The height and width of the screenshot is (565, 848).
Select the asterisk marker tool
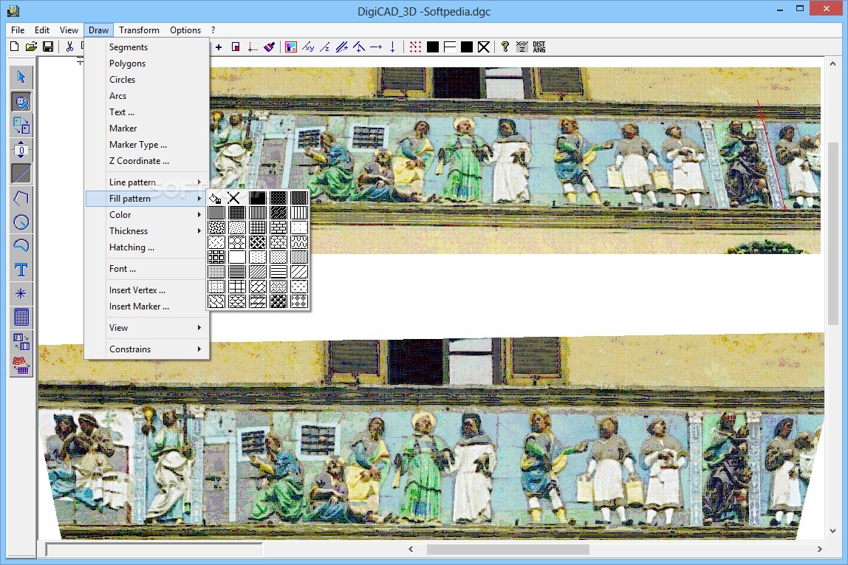tap(21, 294)
